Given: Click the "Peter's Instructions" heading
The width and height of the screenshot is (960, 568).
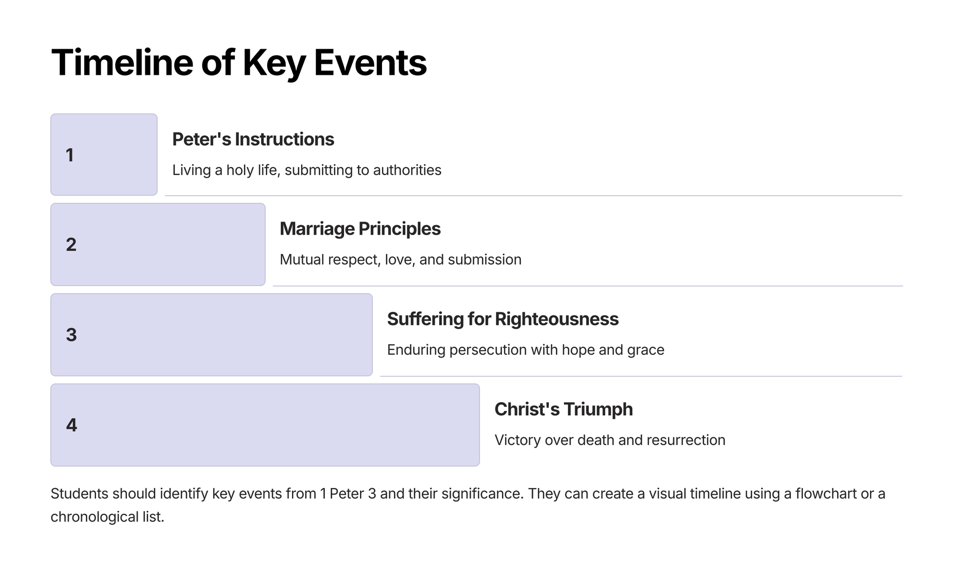Looking at the screenshot, I should (253, 139).
